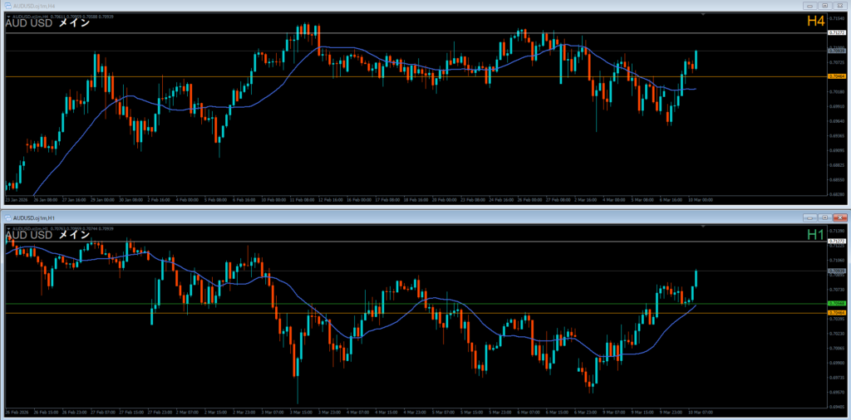The image size is (851, 420).
Task: Click the current price label on H1 scale
Action: tap(837, 271)
